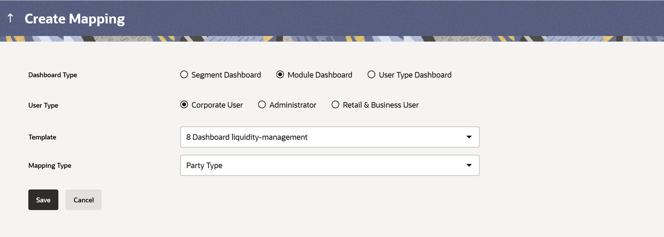
Task: Expand the Mapping Type dropdown arrow
Action: (x=469, y=165)
